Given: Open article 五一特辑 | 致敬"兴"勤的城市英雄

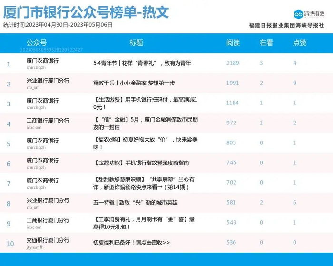Looking at the screenshot, I should click(x=135, y=202).
